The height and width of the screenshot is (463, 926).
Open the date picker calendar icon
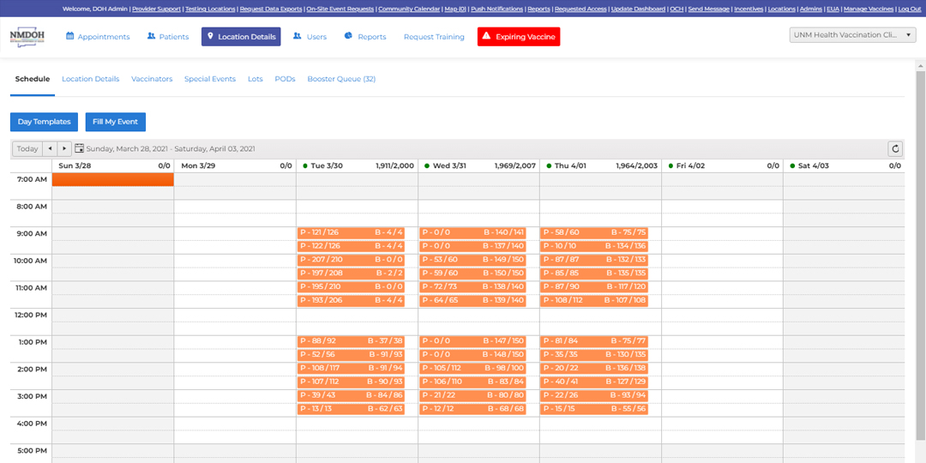click(80, 148)
